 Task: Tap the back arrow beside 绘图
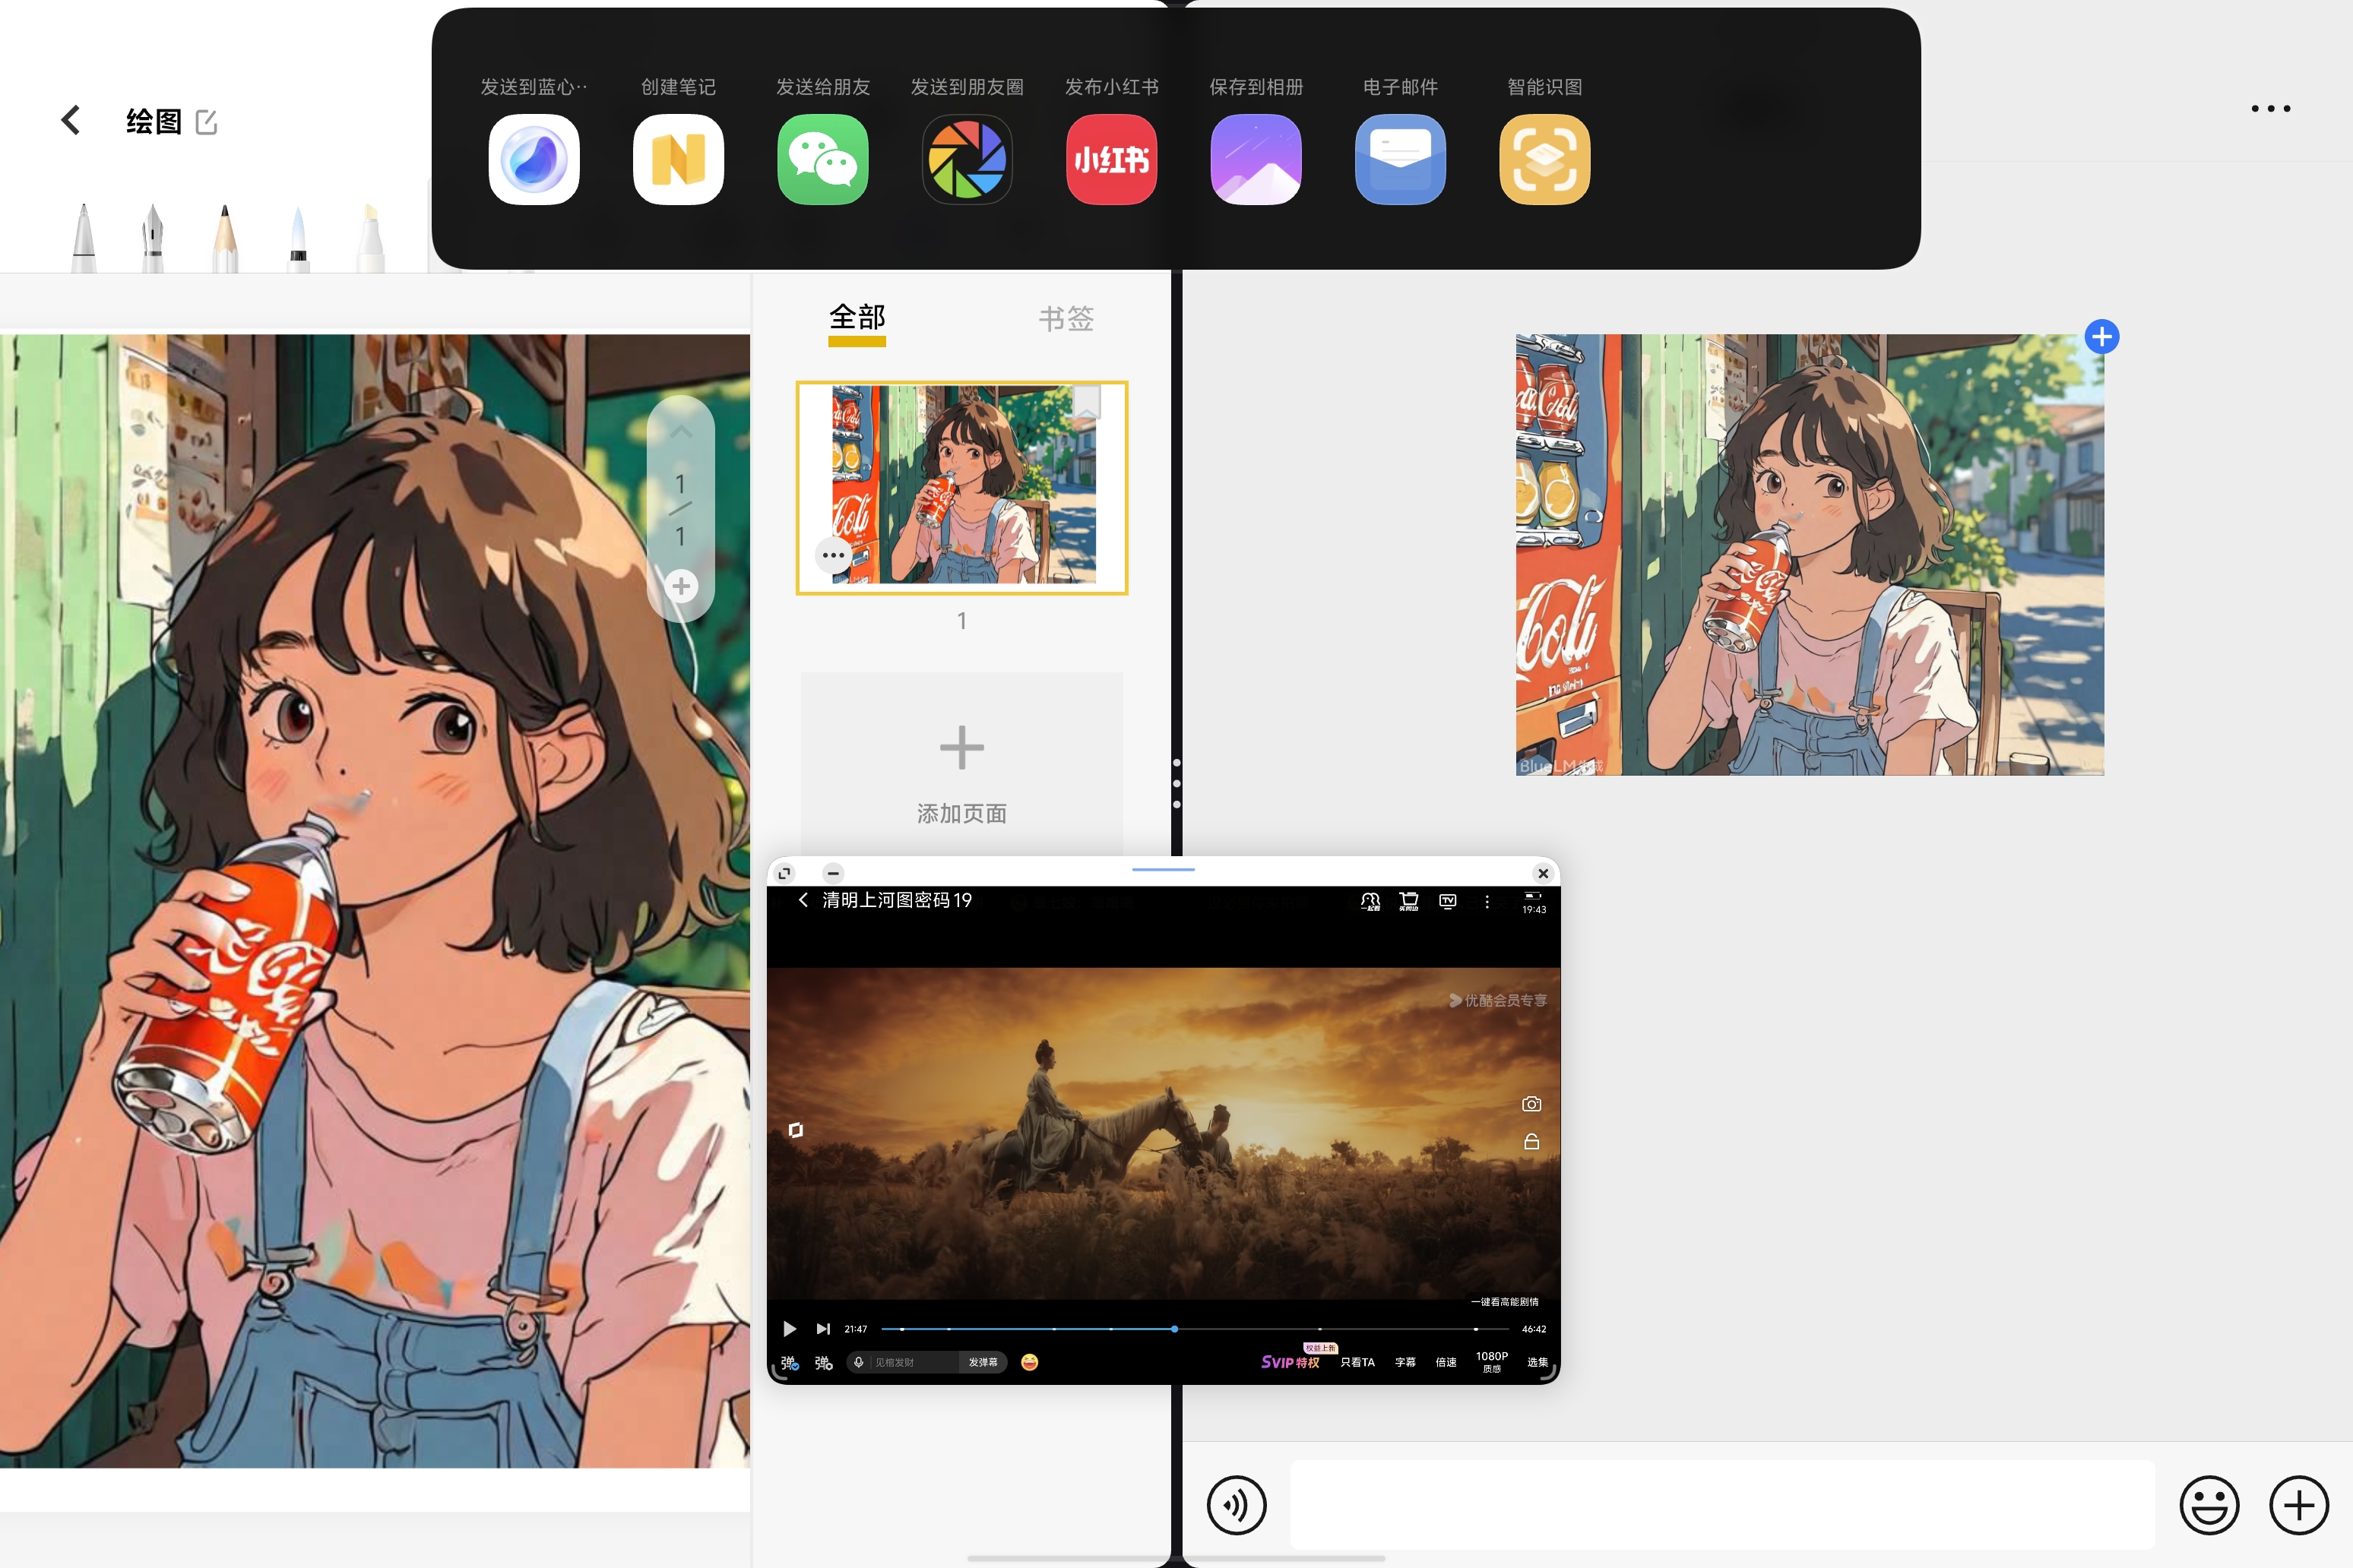pyautogui.click(x=70, y=120)
